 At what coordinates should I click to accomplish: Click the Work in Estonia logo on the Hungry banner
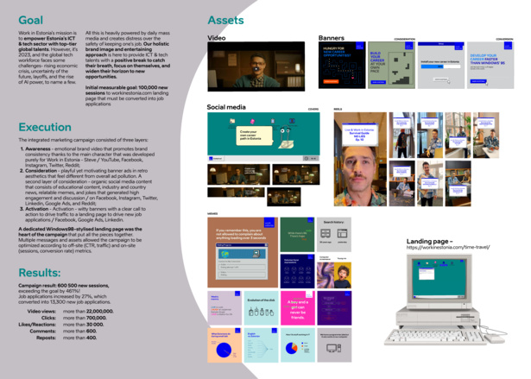coord(359,46)
